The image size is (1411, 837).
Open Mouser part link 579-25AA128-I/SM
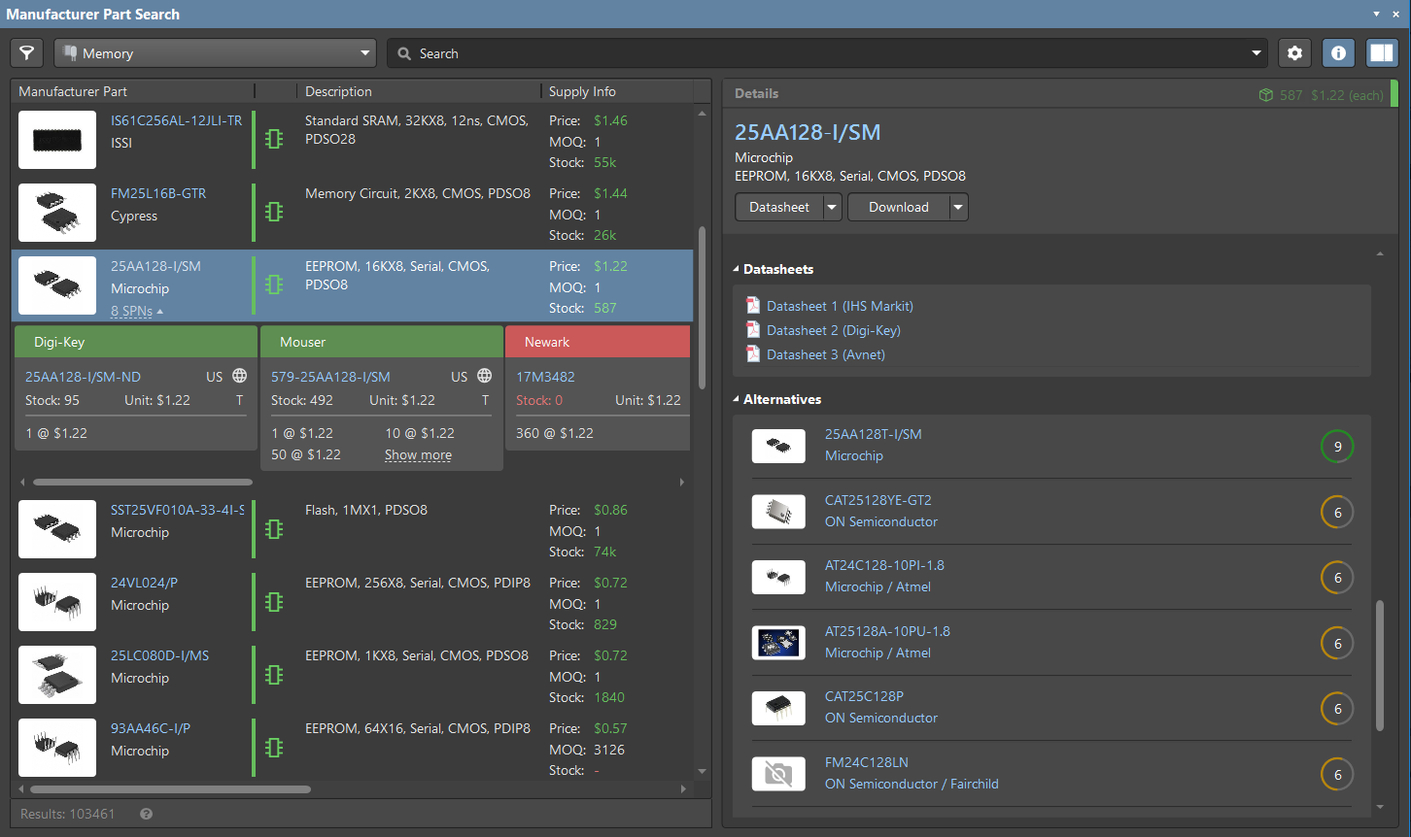[330, 377]
